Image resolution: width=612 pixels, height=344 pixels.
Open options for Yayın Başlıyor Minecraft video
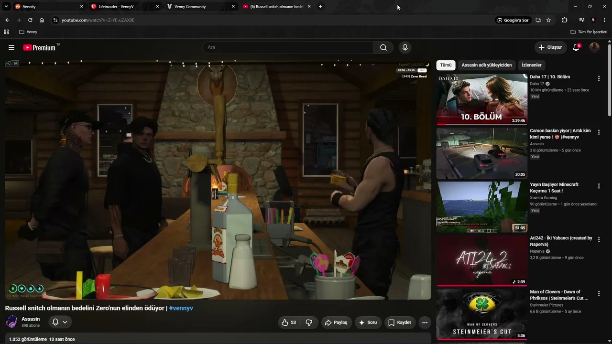coord(599,186)
